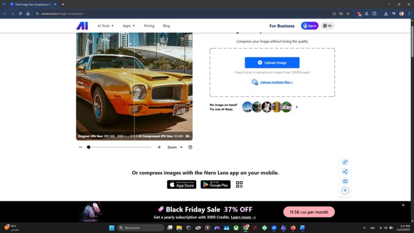Click the zoom out minus icon

tap(80, 147)
